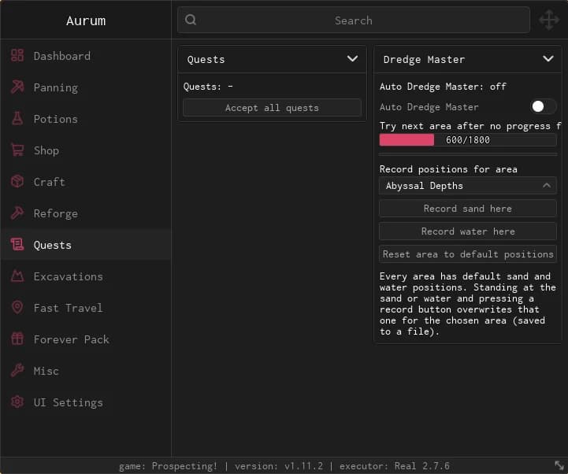Click 'version: v1.11.2' in status bar
This screenshot has height=474, width=568.
(x=279, y=466)
